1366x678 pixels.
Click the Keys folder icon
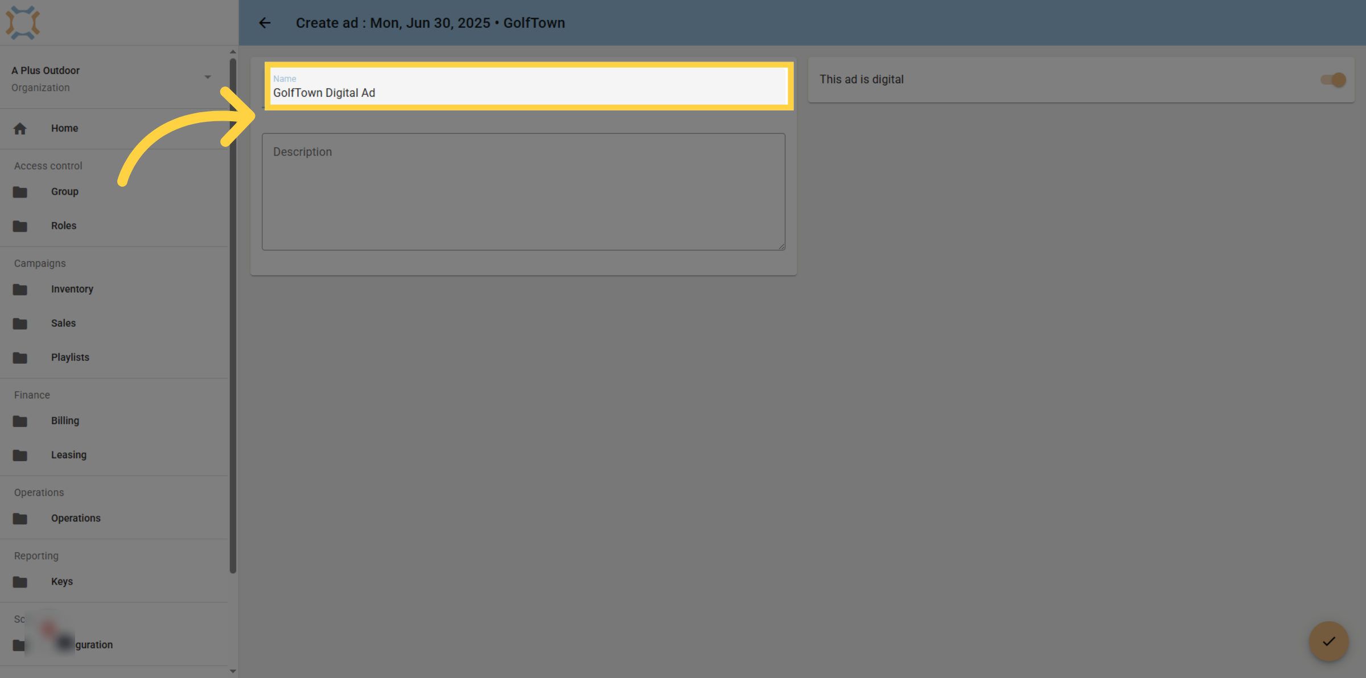20,581
